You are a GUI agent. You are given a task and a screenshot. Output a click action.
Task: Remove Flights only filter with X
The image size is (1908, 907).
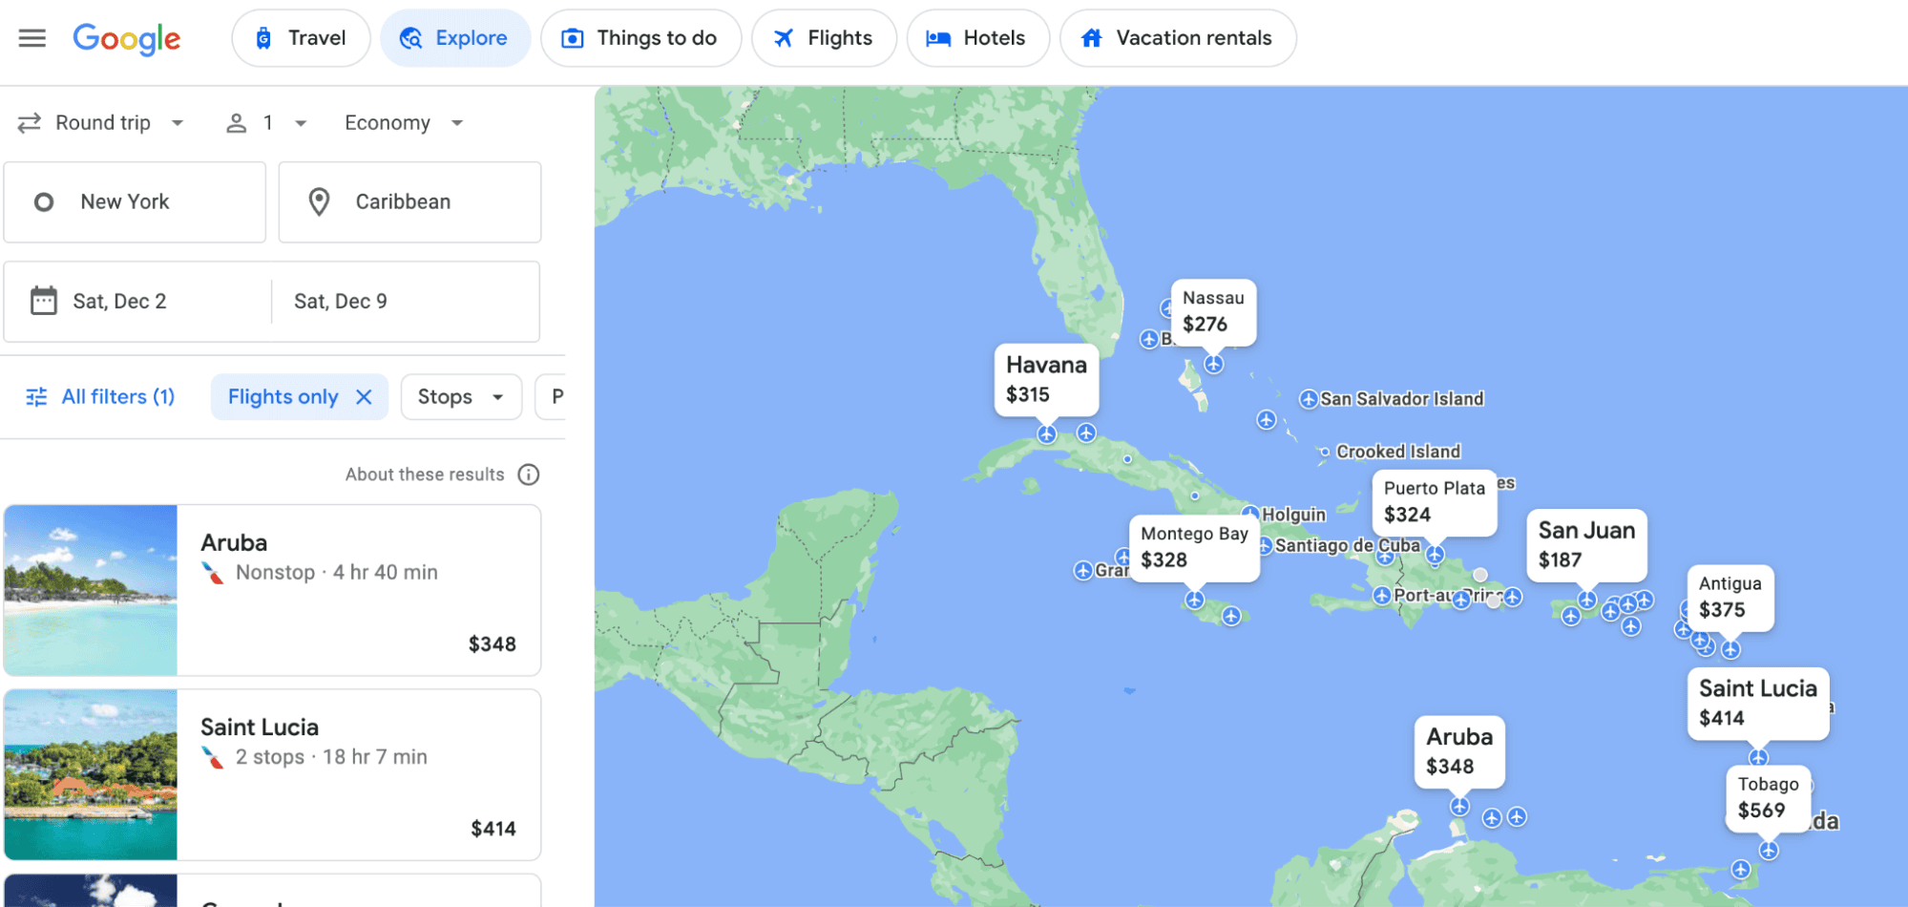(364, 397)
